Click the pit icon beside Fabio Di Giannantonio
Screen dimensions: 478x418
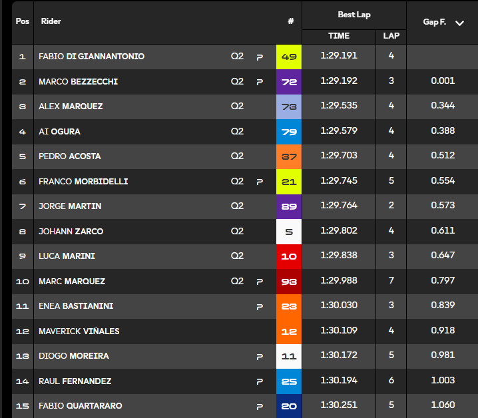260,57
